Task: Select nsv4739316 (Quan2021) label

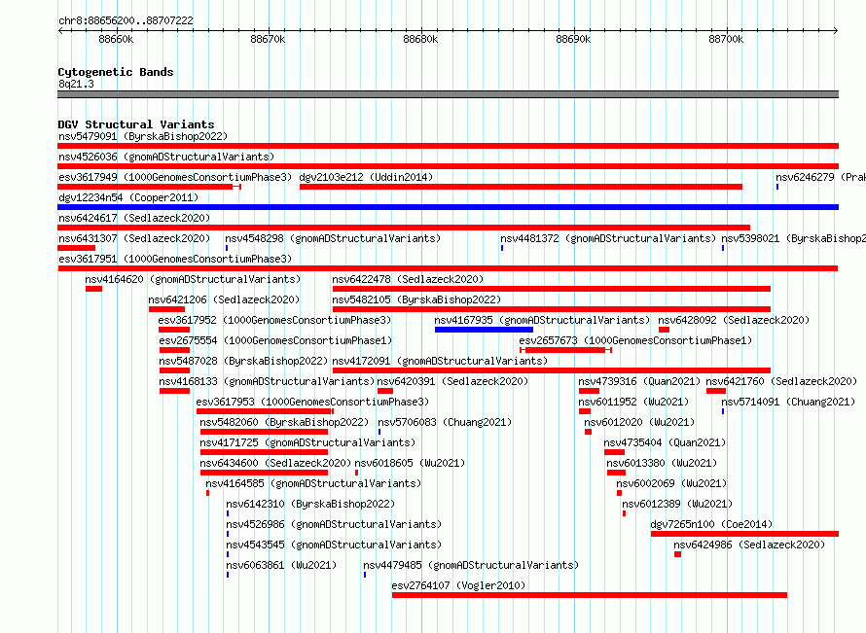Action: pyautogui.click(x=639, y=381)
